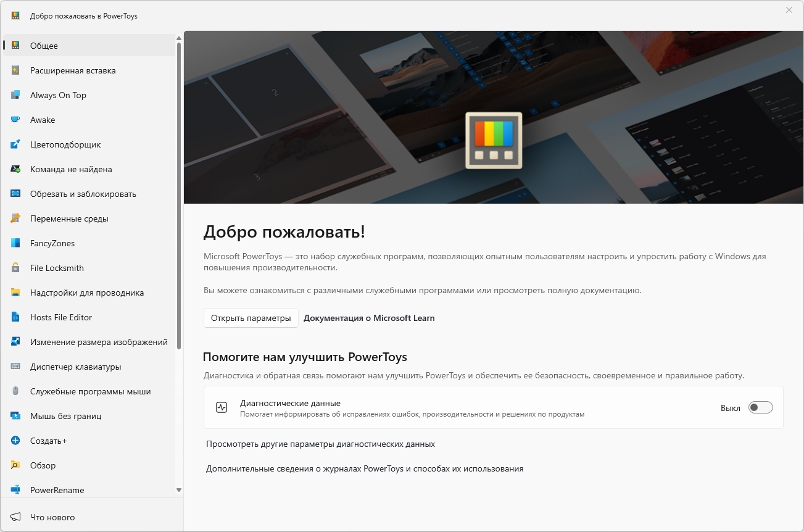
Task: Click the Служебные программы мыши icon
Action: (15, 391)
